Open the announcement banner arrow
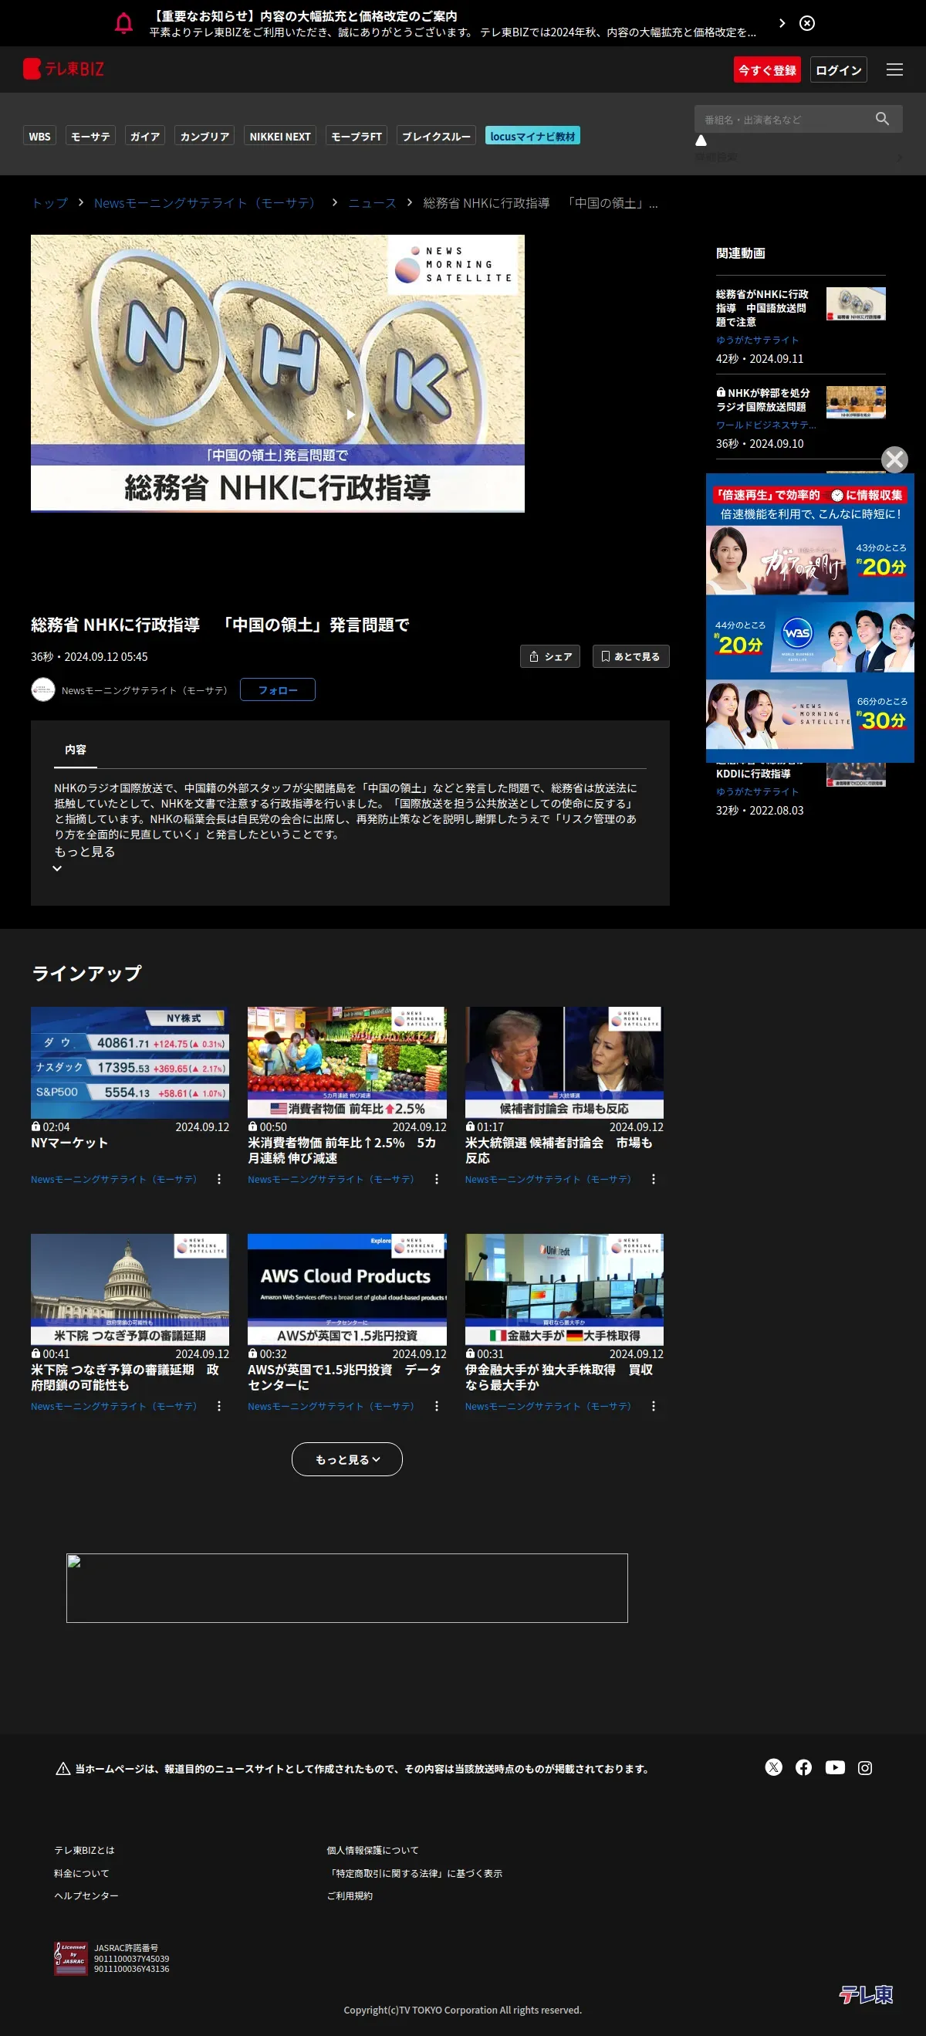Image resolution: width=926 pixels, height=2036 pixels. pyautogui.click(x=782, y=23)
